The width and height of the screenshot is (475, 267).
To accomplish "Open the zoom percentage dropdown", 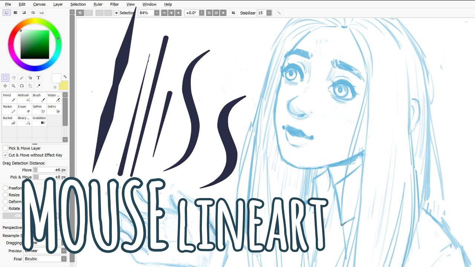I will pyautogui.click(x=155, y=13).
